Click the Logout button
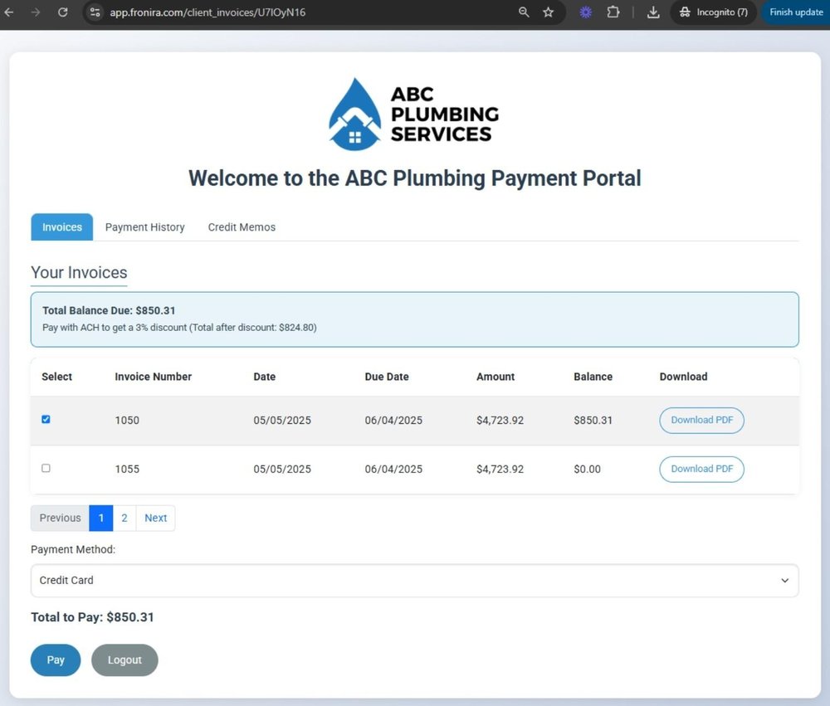 (124, 660)
